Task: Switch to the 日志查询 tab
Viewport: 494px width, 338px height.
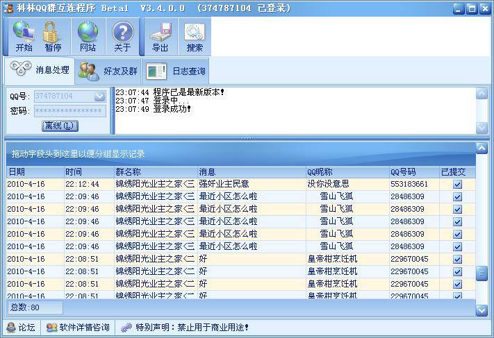Action: tap(176, 71)
